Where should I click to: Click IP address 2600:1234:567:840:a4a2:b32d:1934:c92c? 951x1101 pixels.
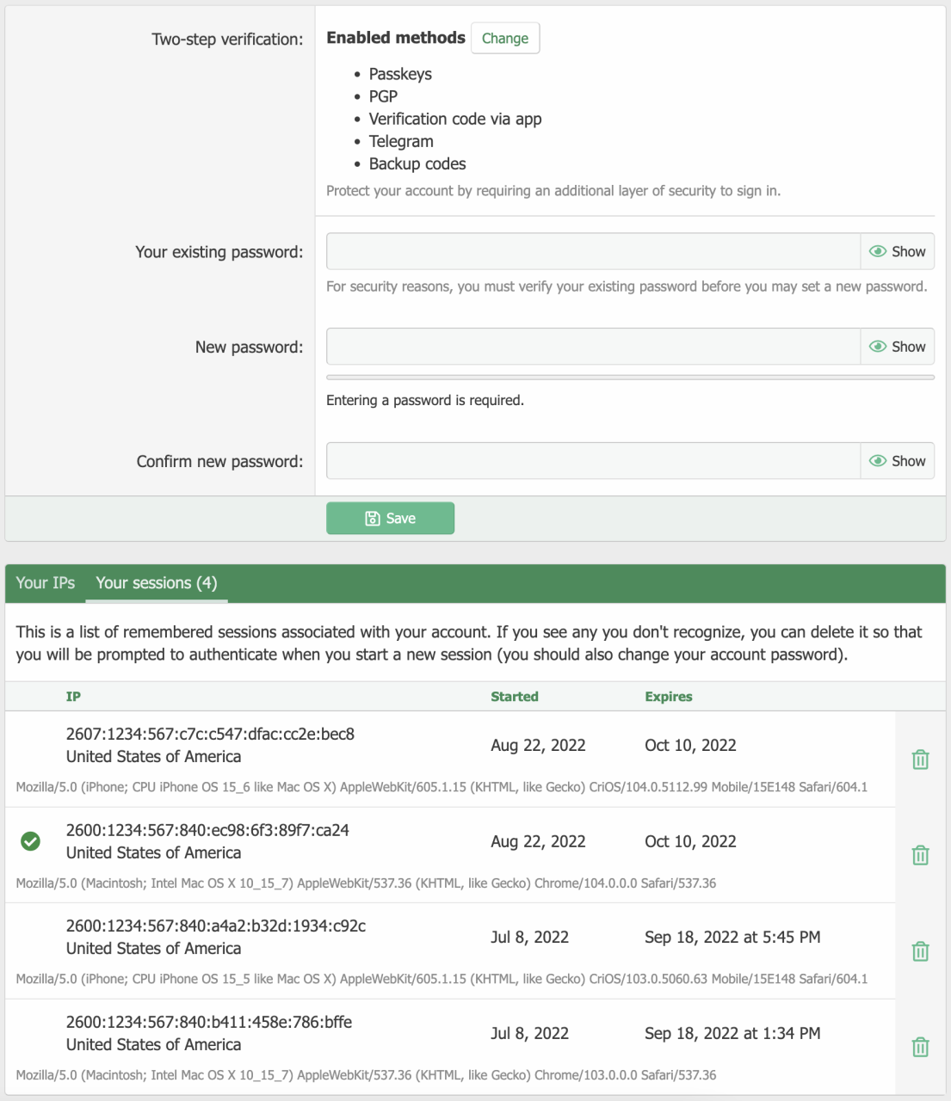click(x=216, y=926)
